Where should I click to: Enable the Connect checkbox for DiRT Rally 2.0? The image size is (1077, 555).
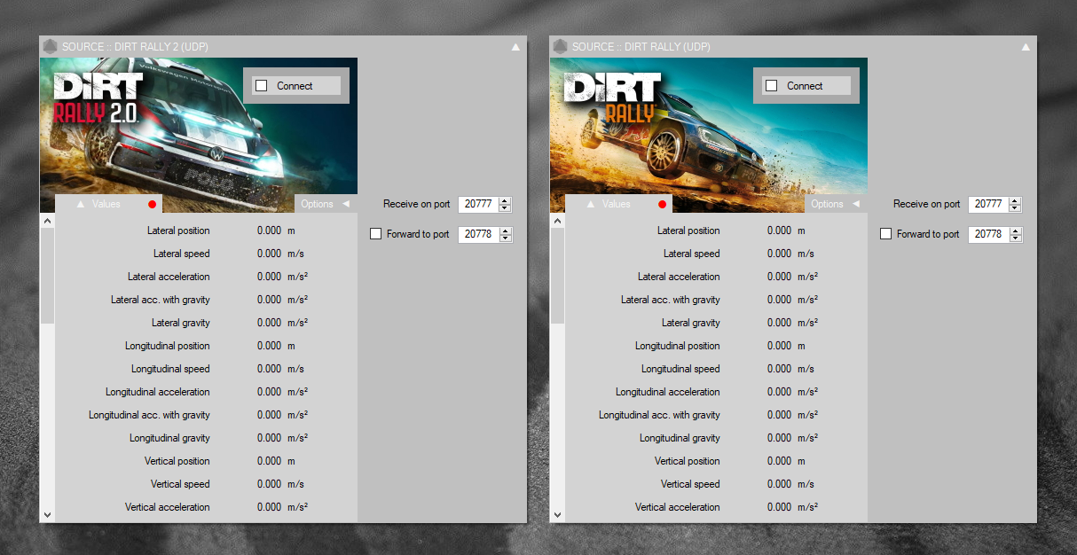click(x=262, y=86)
